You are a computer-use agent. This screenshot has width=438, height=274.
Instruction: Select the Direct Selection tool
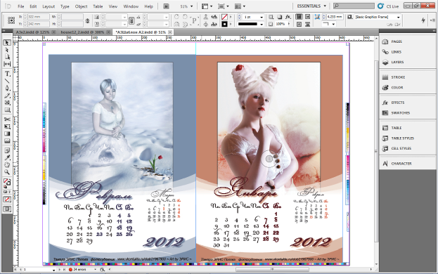point(7,50)
